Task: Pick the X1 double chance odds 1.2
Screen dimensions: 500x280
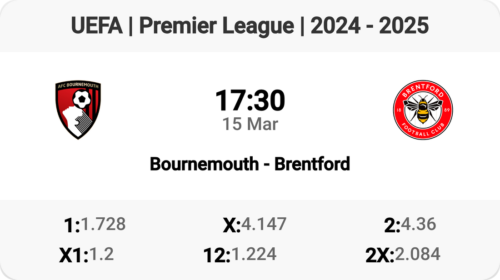Action: tap(102, 255)
